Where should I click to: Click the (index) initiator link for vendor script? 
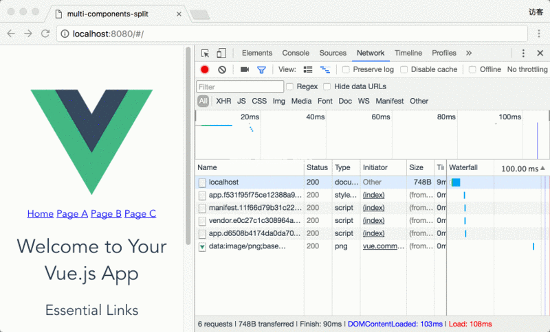(x=373, y=221)
